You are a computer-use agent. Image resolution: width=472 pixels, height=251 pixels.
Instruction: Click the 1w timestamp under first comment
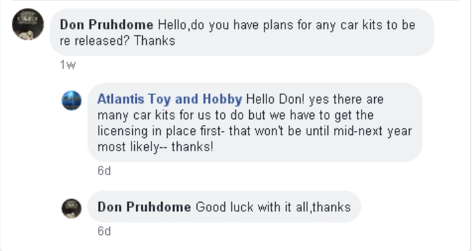tap(67, 65)
